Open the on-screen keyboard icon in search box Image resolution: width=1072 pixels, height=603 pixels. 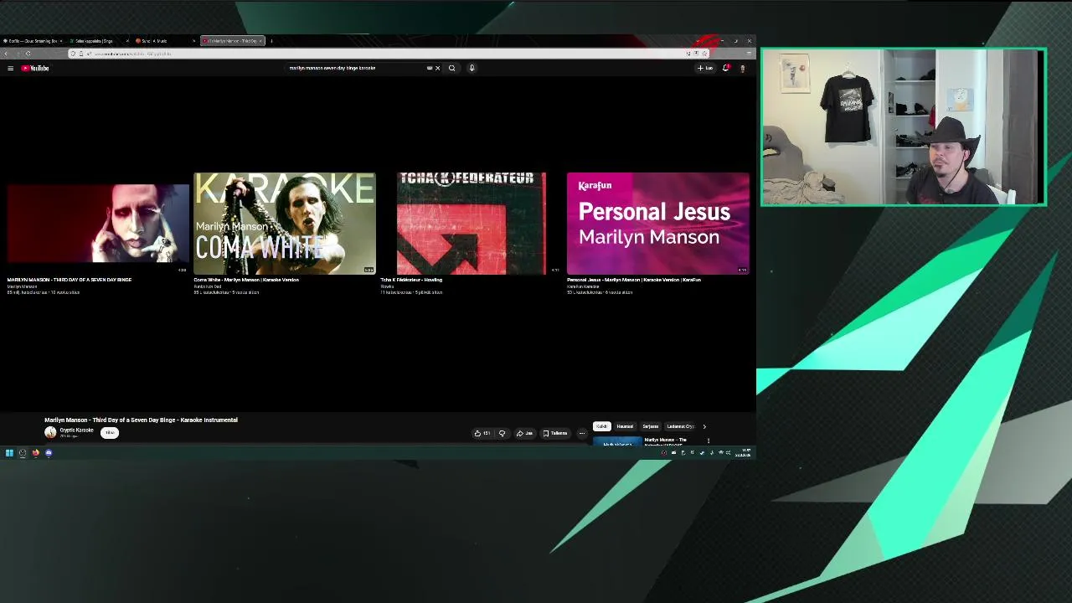click(430, 68)
